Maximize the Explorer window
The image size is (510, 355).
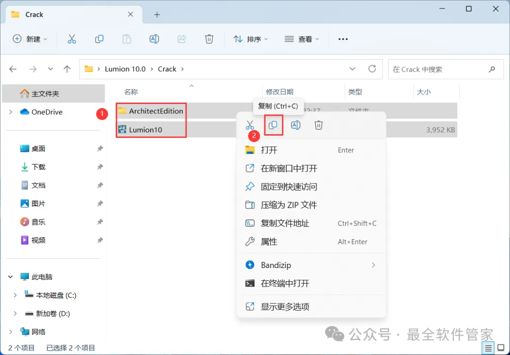click(469, 9)
